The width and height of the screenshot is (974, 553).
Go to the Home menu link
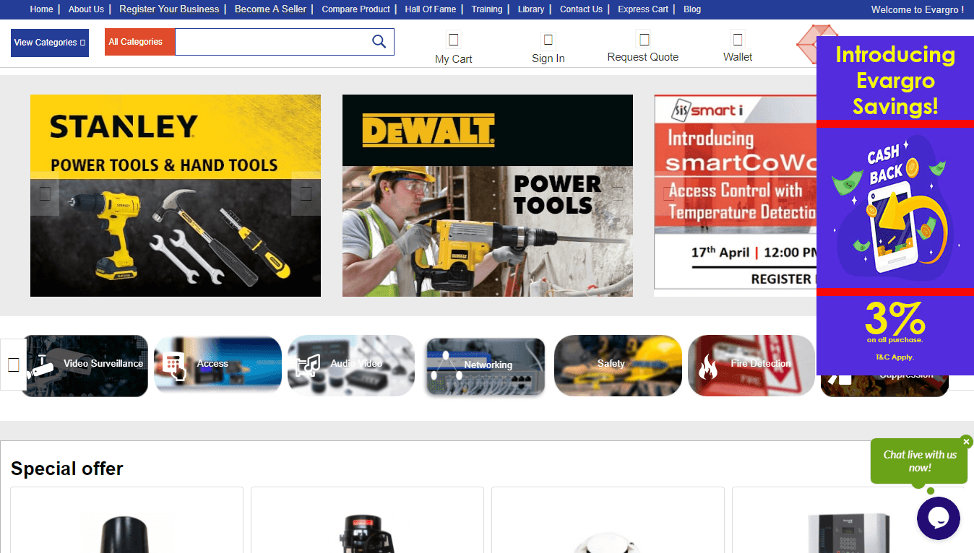pyautogui.click(x=41, y=9)
